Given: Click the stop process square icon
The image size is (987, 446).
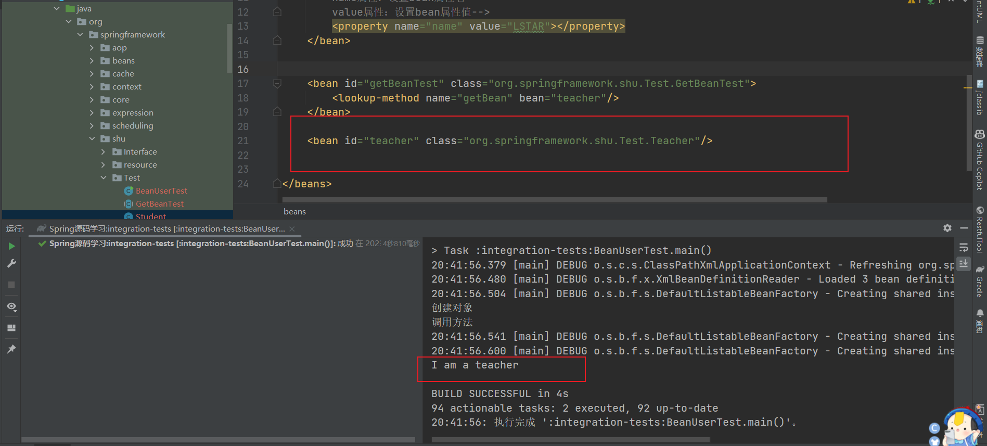Looking at the screenshot, I should (x=11, y=285).
